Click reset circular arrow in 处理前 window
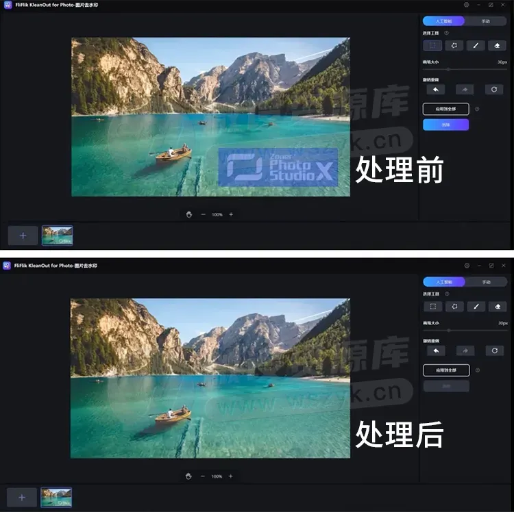Screen dimensions: 514x512 pos(494,90)
